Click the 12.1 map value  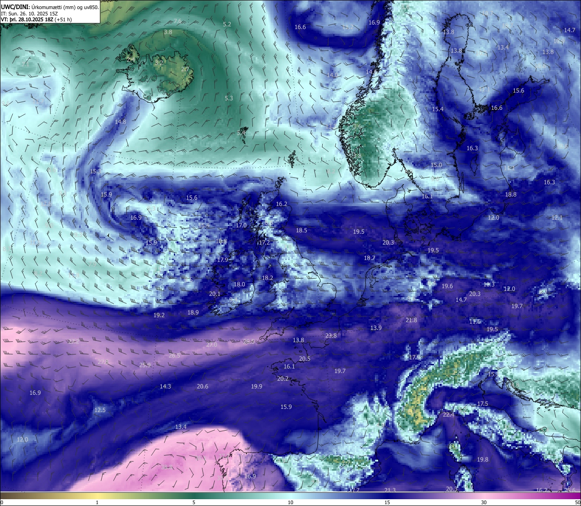point(557,218)
